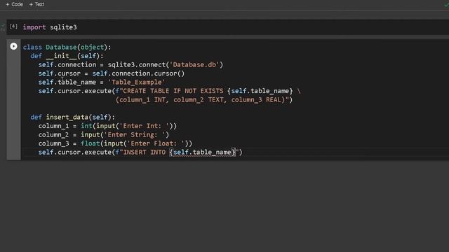The image size is (449, 252).
Task: Click the CREATE TABLE IF NOT EXISTS statement
Action: tap(170, 91)
